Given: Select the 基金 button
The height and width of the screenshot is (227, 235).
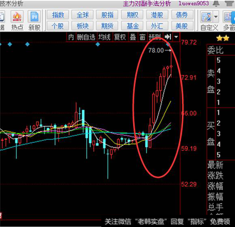Looking at the screenshot, I should (x=132, y=26).
